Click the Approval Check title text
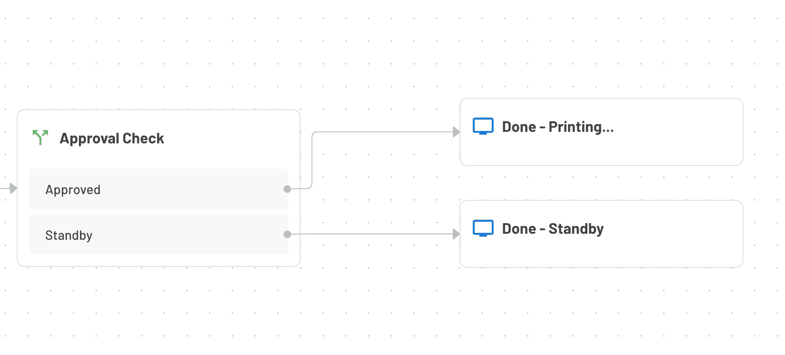Viewport: 785px width, 355px height. click(112, 138)
